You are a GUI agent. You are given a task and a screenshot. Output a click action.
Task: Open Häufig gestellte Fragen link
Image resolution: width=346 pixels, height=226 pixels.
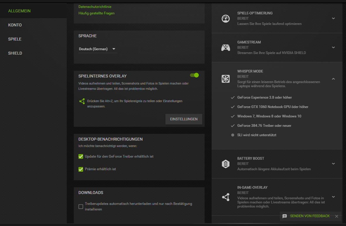point(96,13)
